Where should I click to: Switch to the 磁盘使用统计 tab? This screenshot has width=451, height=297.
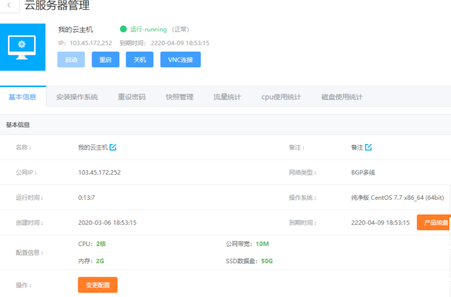tap(342, 97)
